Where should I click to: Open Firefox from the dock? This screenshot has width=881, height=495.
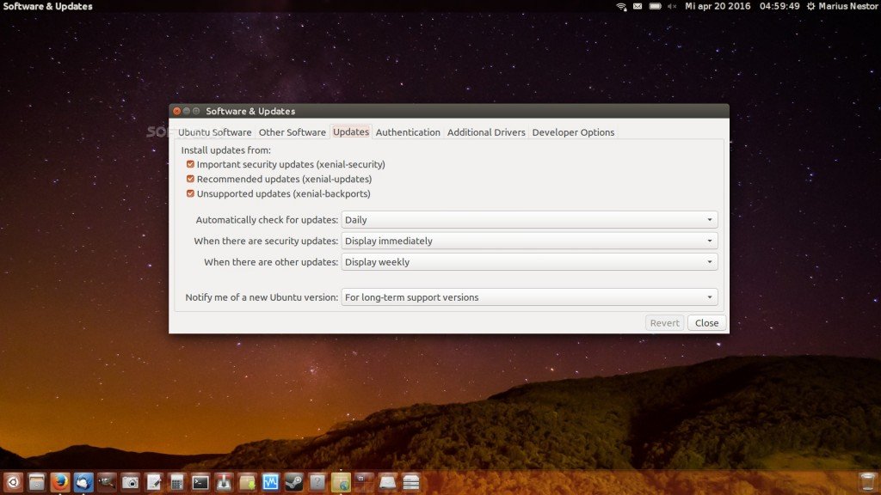click(x=60, y=482)
